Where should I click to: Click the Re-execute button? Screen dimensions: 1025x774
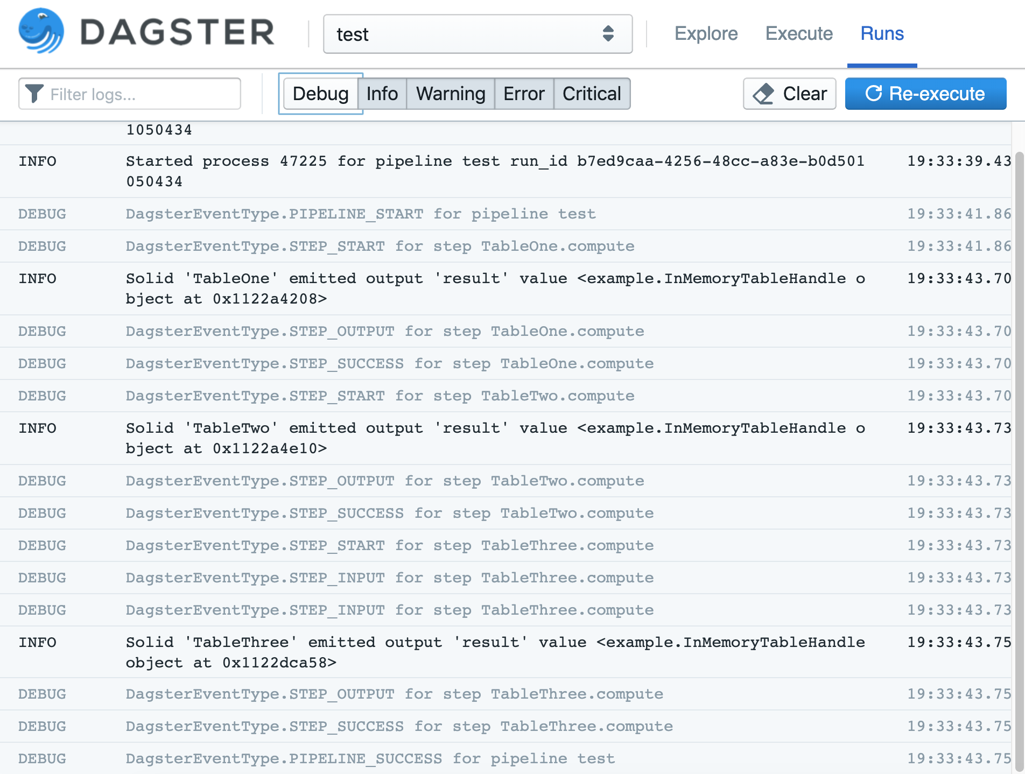tap(925, 94)
